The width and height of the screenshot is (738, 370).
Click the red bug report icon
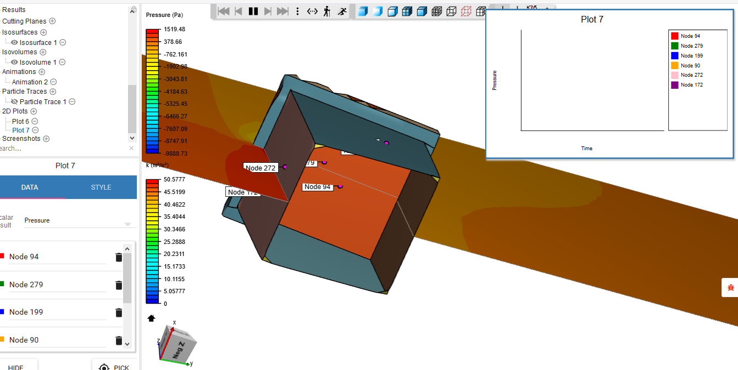click(x=730, y=287)
